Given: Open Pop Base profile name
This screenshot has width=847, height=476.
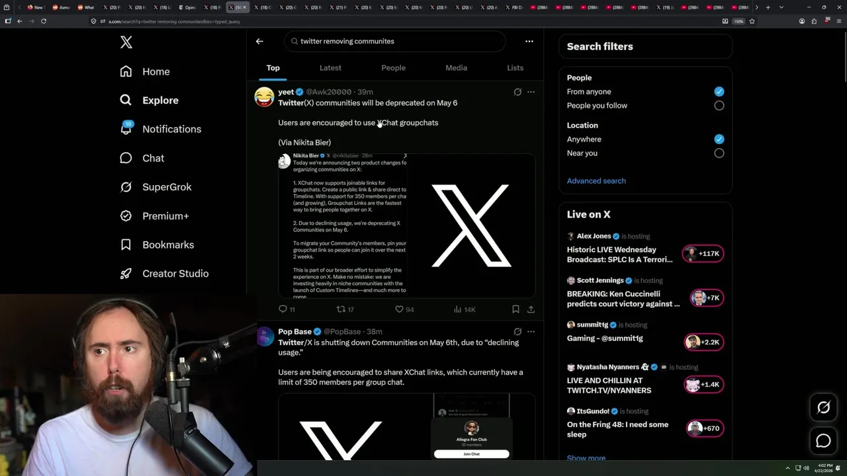Looking at the screenshot, I should click(x=295, y=332).
